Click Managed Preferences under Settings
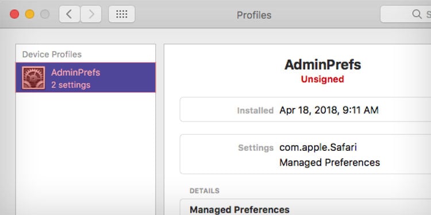Viewport: 431px width, 215px height. tap(330, 163)
